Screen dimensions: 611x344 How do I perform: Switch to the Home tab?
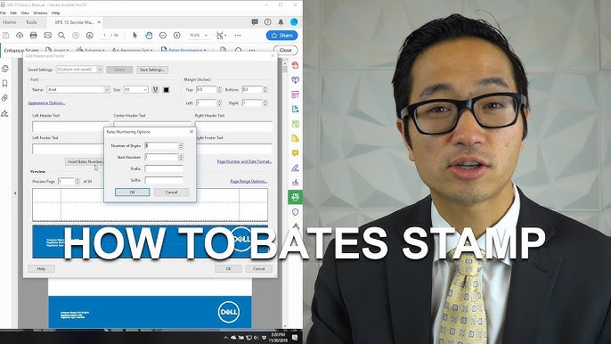coord(9,22)
